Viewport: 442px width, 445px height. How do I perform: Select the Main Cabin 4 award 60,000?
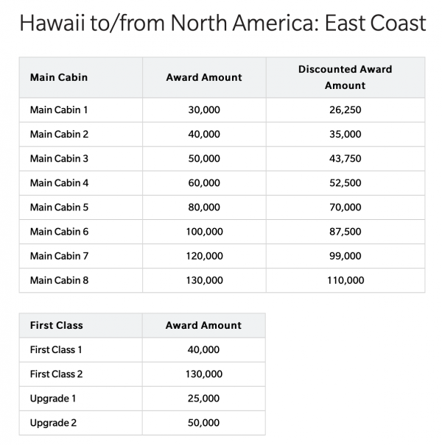tap(204, 183)
